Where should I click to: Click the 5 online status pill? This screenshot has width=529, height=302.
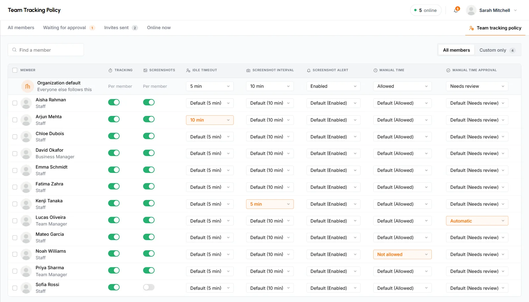tap(426, 10)
